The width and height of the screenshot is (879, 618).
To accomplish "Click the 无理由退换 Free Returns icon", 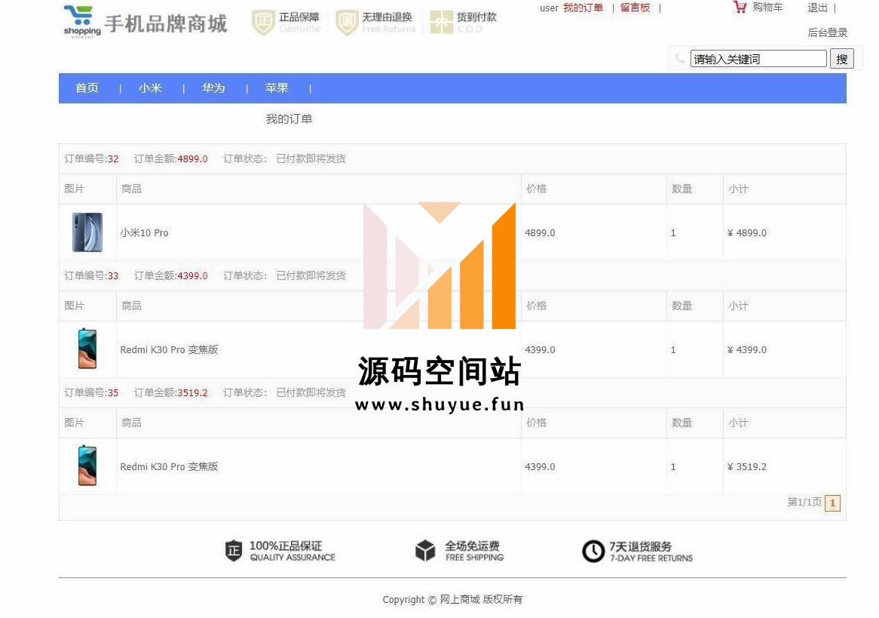I will [347, 23].
